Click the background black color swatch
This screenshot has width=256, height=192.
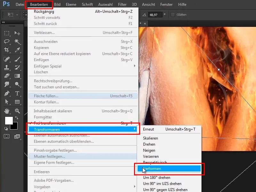tap(15, 127)
